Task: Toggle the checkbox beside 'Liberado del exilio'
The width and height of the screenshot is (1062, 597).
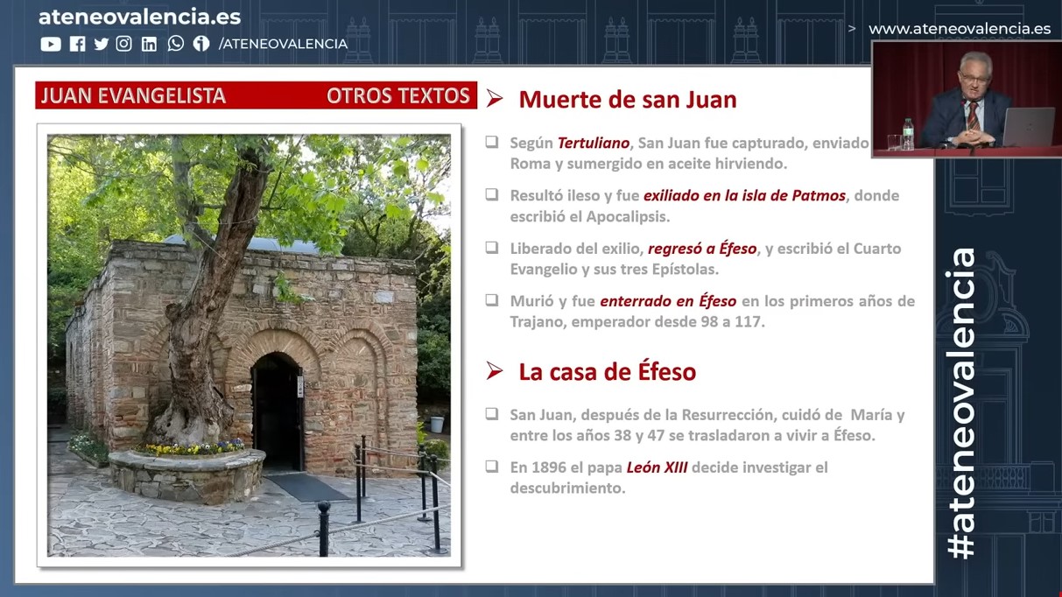Action: tap(492, 248)
